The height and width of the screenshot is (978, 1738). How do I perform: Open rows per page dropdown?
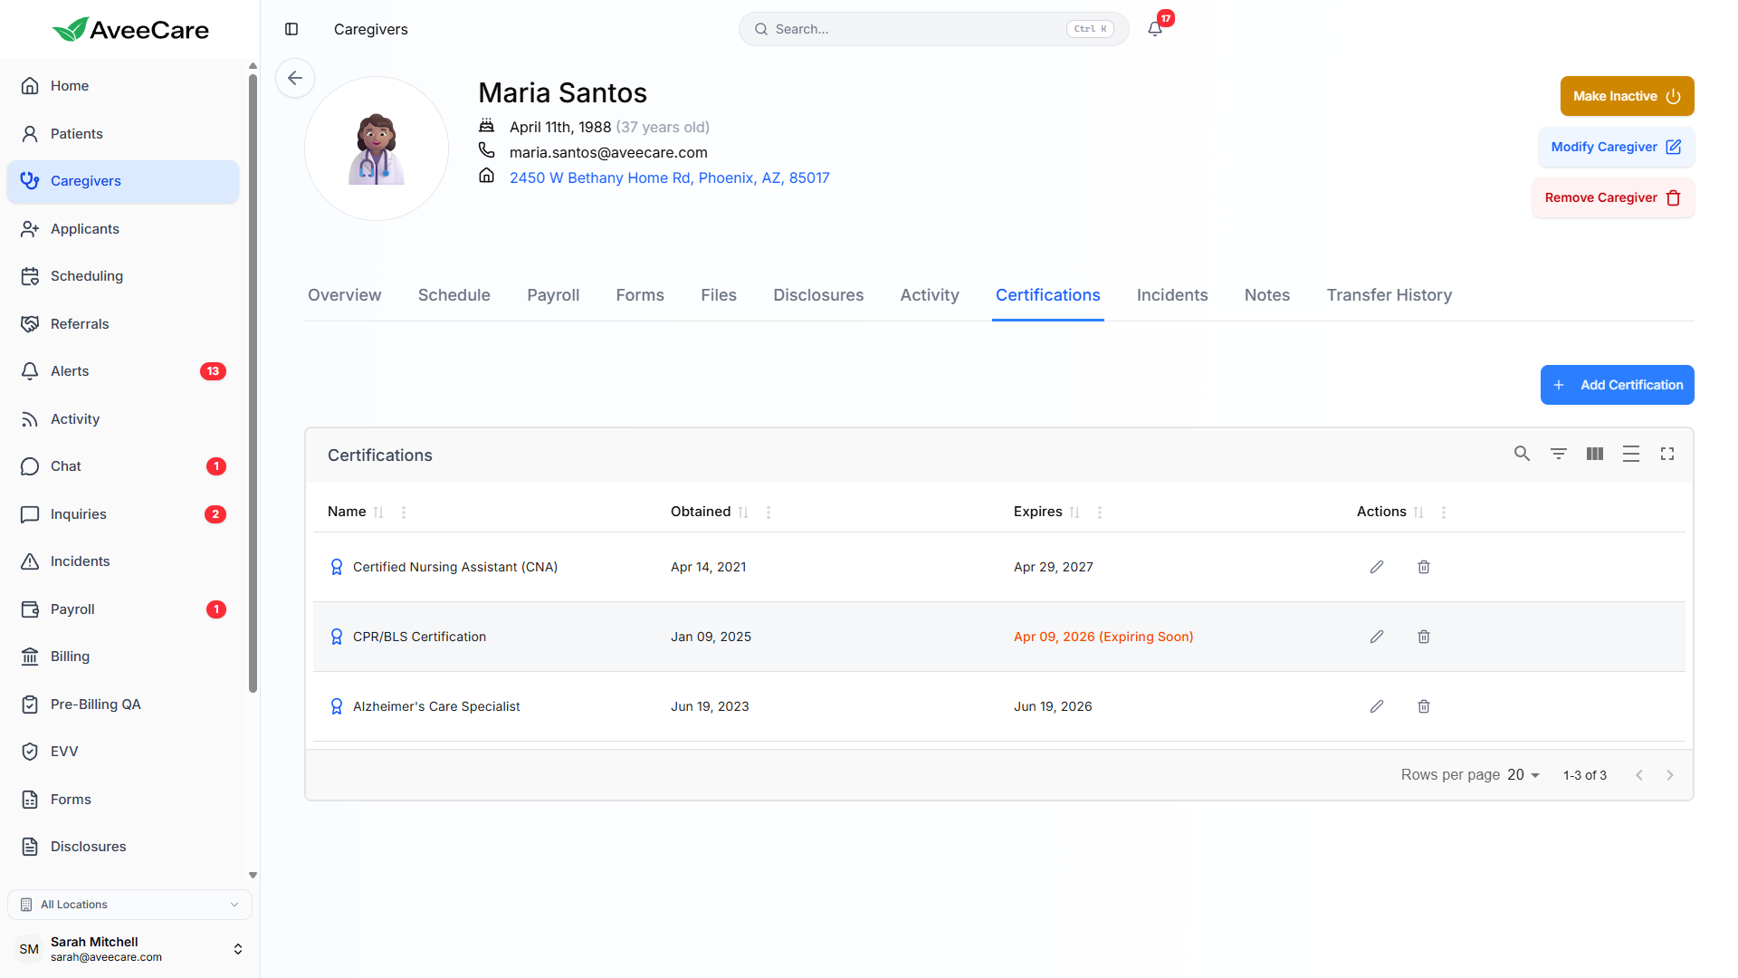1523,775
